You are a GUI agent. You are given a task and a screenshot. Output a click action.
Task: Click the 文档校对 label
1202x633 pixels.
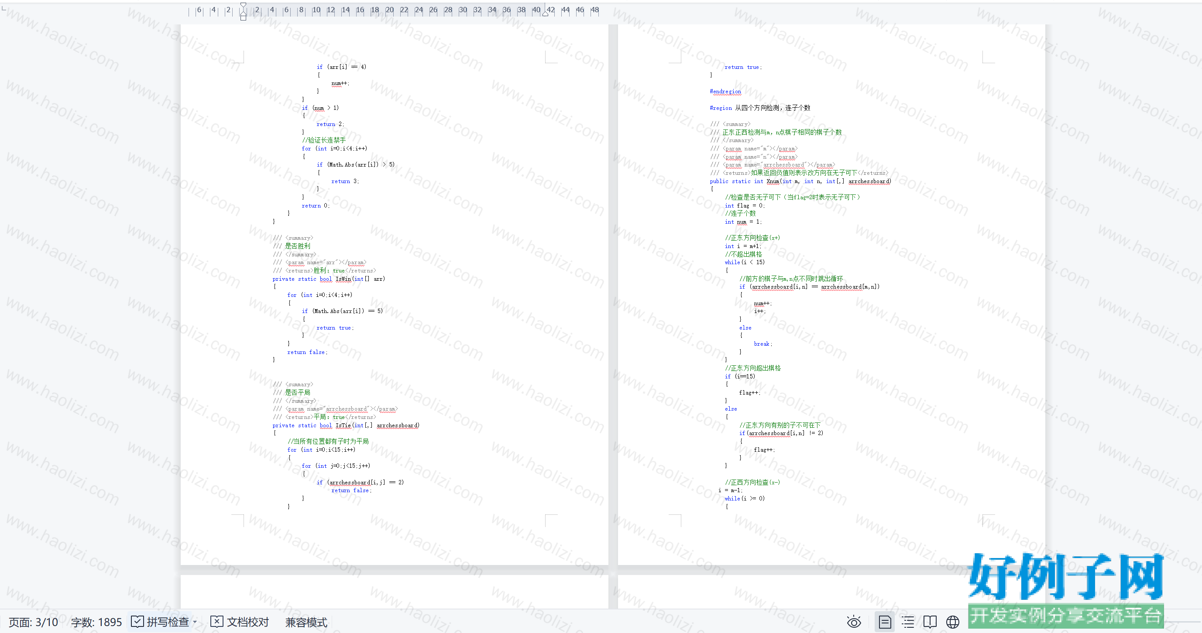pyautogui.click(x=248, y=622)
